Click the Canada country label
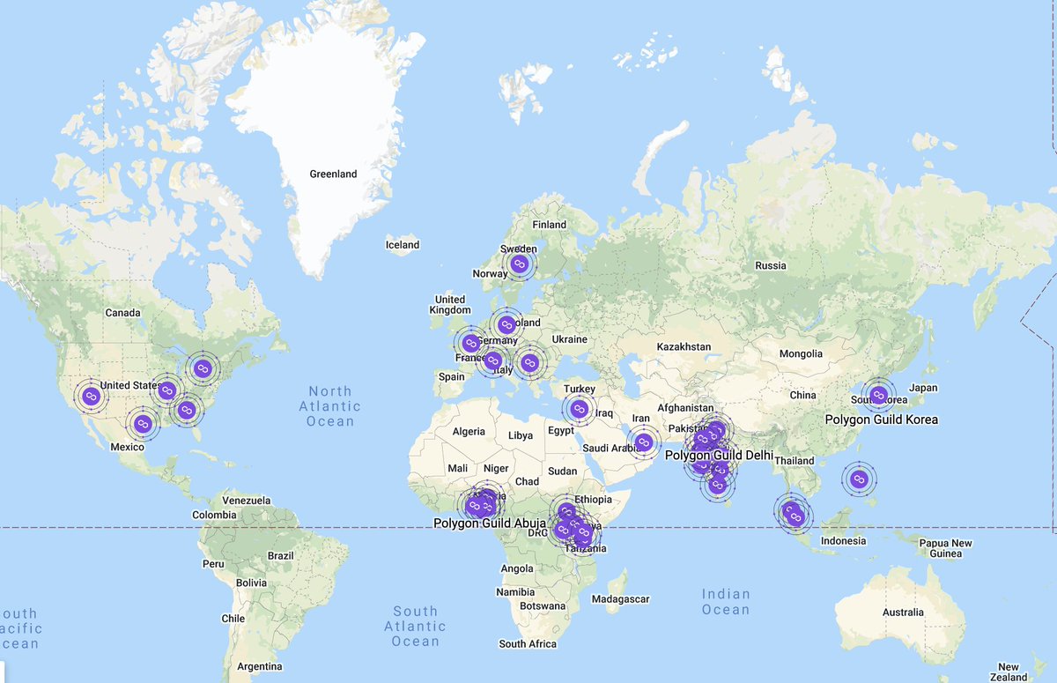Viewport: 1057px width, 683px height. pyautogui.click(x=123, y=313)
